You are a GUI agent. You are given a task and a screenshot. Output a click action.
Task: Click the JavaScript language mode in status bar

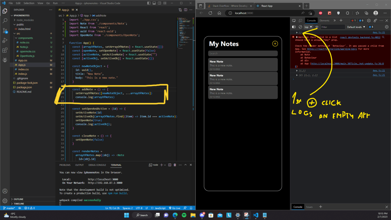click(160, 208)
